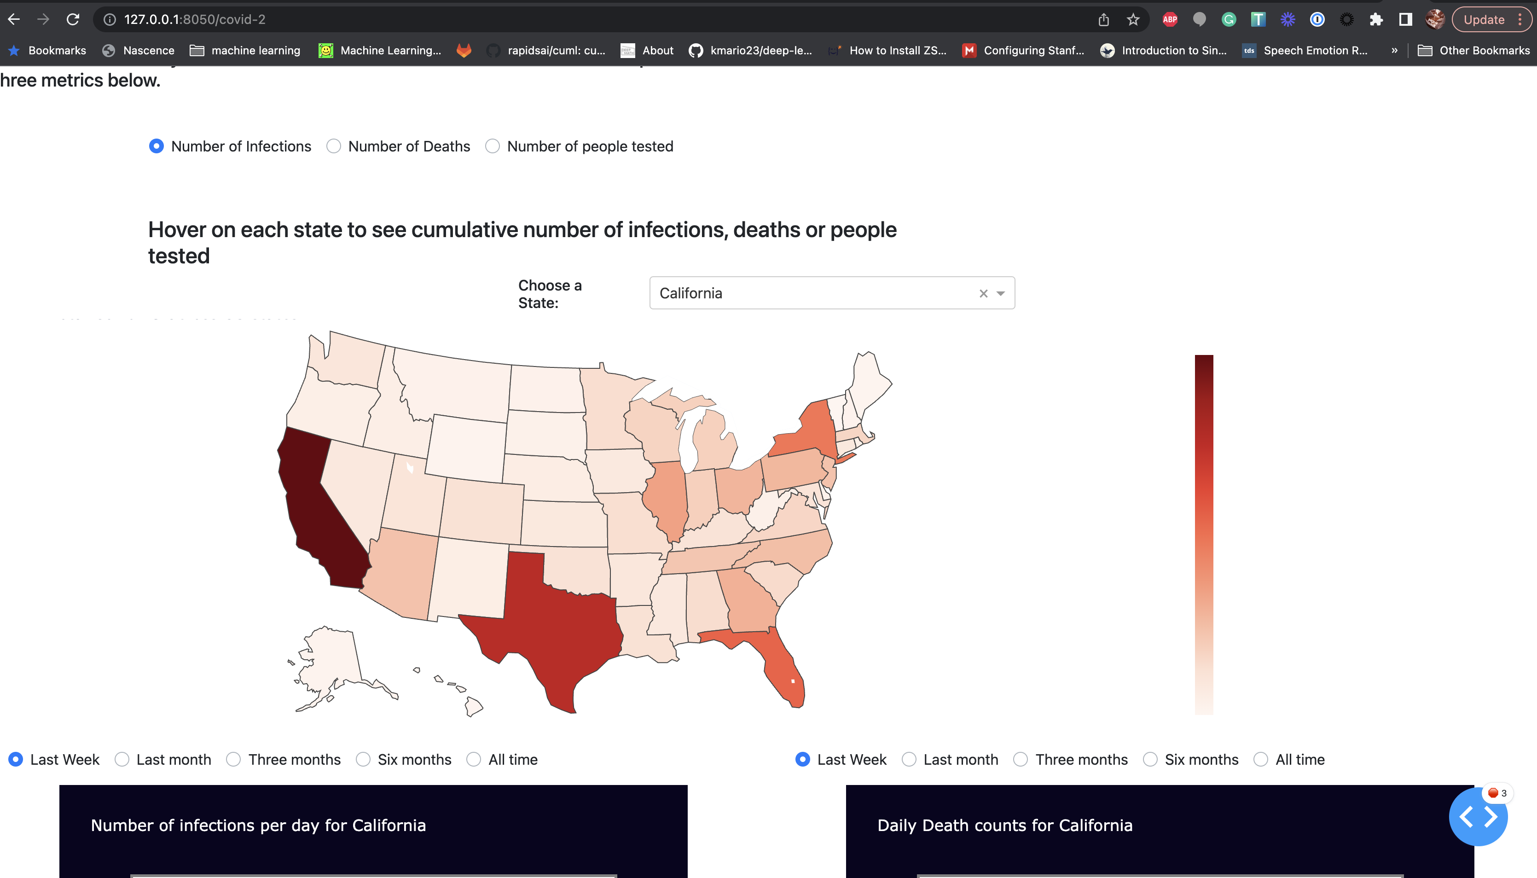
Task: Open the About bookmark
Action: [x=647, y=51]
